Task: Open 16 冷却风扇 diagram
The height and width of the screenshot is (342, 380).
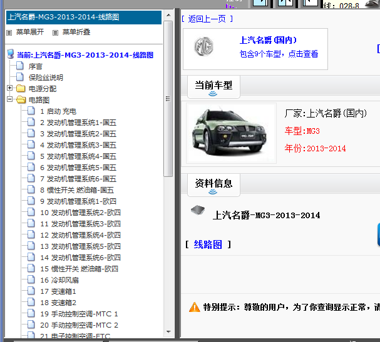Action: 59,280
